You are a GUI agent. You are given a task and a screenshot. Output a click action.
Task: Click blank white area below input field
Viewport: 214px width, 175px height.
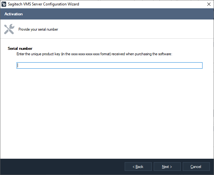(x=107, y=112)
